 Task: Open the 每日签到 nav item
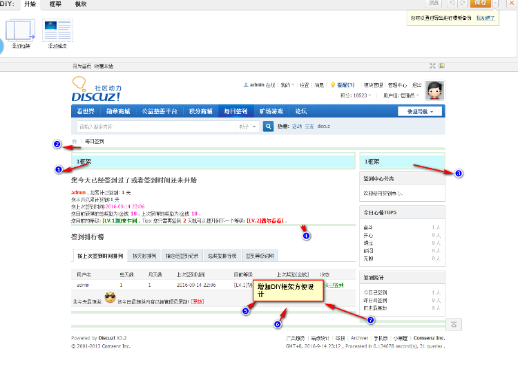point(236,111)
